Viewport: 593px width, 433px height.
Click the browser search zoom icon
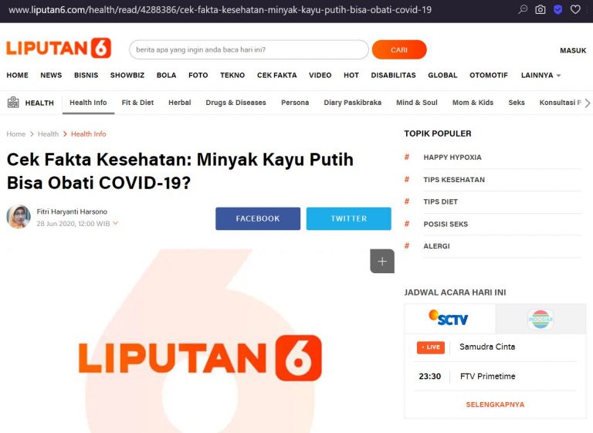click(x=523, y=9)
